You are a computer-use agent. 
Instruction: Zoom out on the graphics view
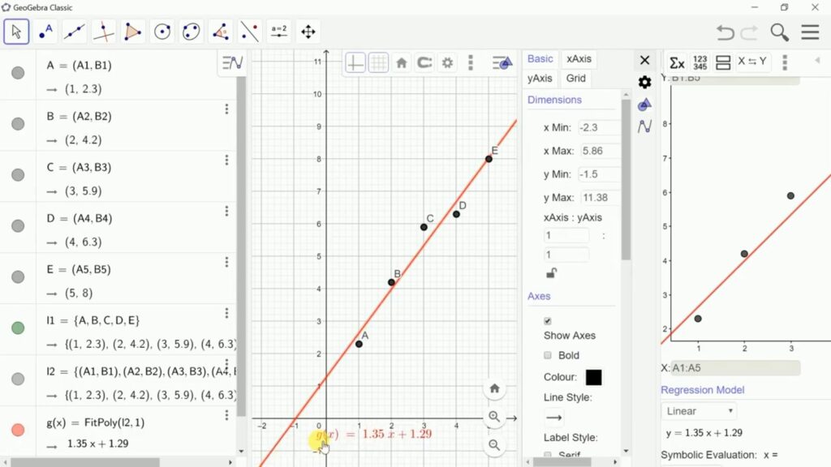494,445
